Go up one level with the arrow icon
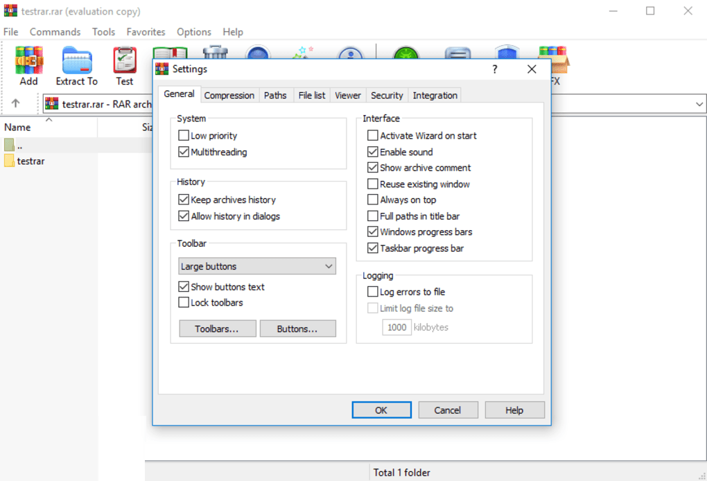The image size is (707, 481). [x=15, y=103]
